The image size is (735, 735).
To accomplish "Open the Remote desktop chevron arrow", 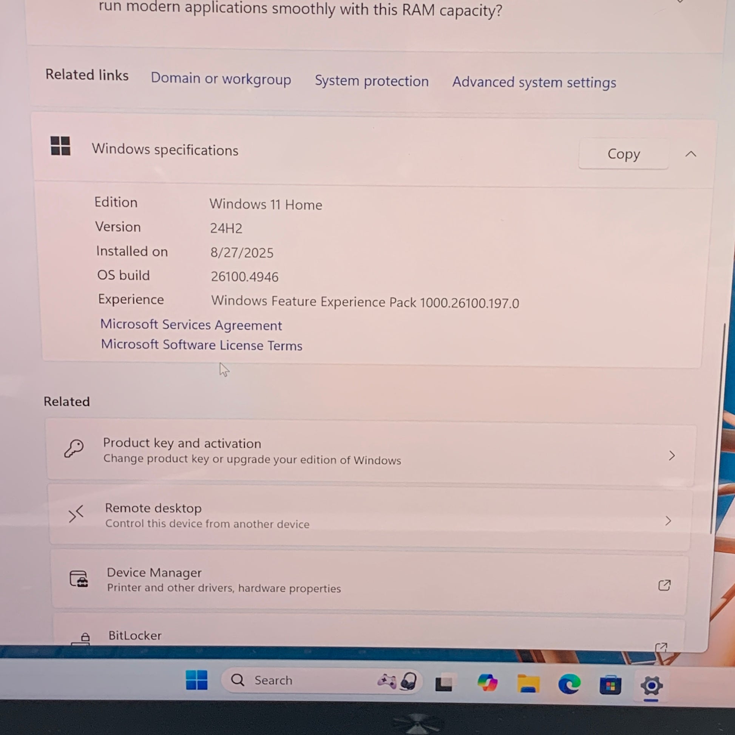I will pos(668,521).
